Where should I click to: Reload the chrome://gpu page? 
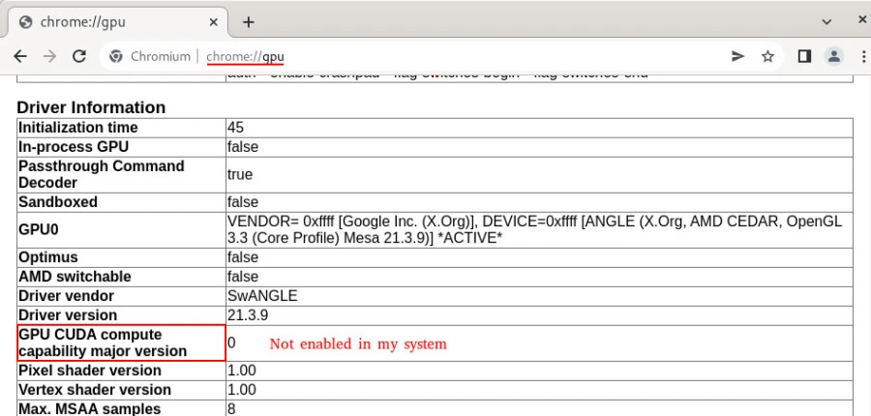(x=77, y=56)
